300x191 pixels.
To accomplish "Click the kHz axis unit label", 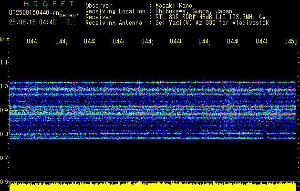I will [5, 39].
